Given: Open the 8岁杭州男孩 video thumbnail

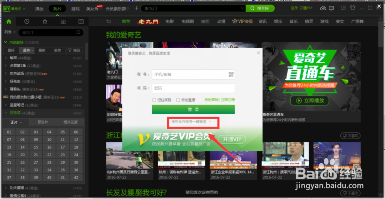Looking at the screenshot, I should [130, 156].
